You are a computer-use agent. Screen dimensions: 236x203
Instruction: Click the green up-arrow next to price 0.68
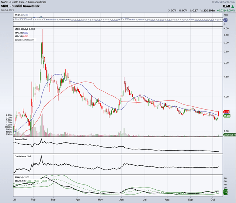[233, 6]
